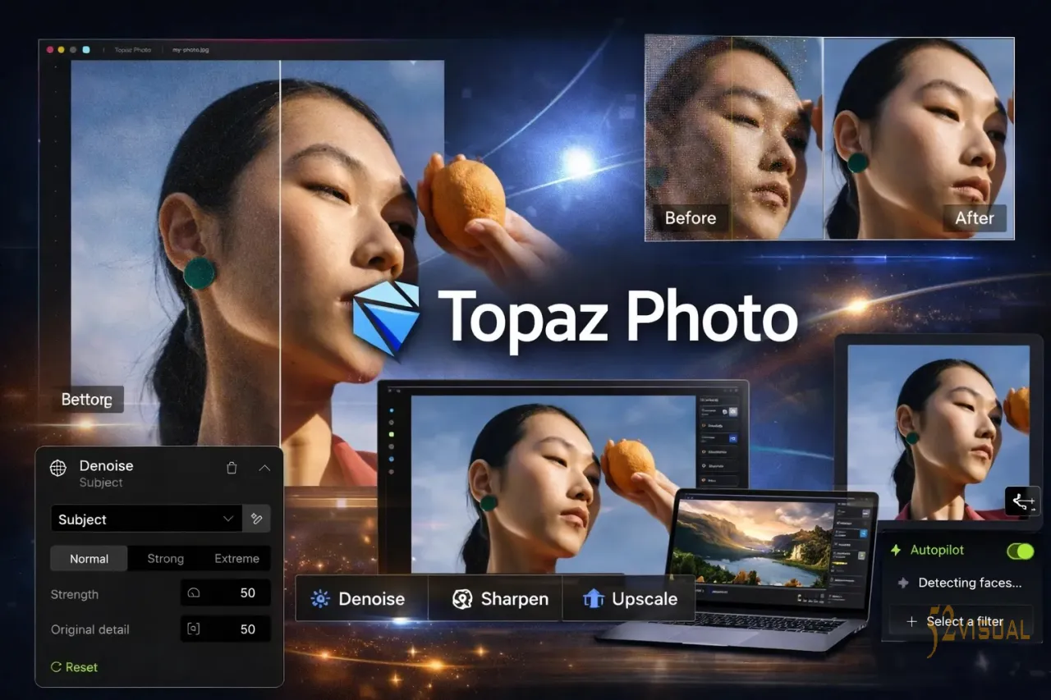Click the yellow minimize dot in main window
This screenshot has height=700, width=1051.
(61, 50)
